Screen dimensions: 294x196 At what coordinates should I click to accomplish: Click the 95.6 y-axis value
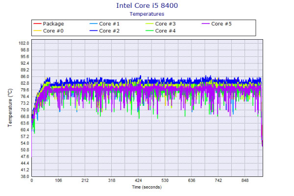pyautogui.click(x=25, y=57)
